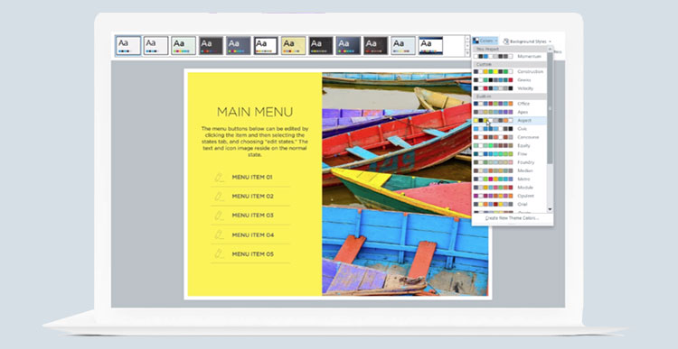This screenshot has width=678, height=349.
Task: Click the color list scrollbar up arrow
Action: click(550, 49)
